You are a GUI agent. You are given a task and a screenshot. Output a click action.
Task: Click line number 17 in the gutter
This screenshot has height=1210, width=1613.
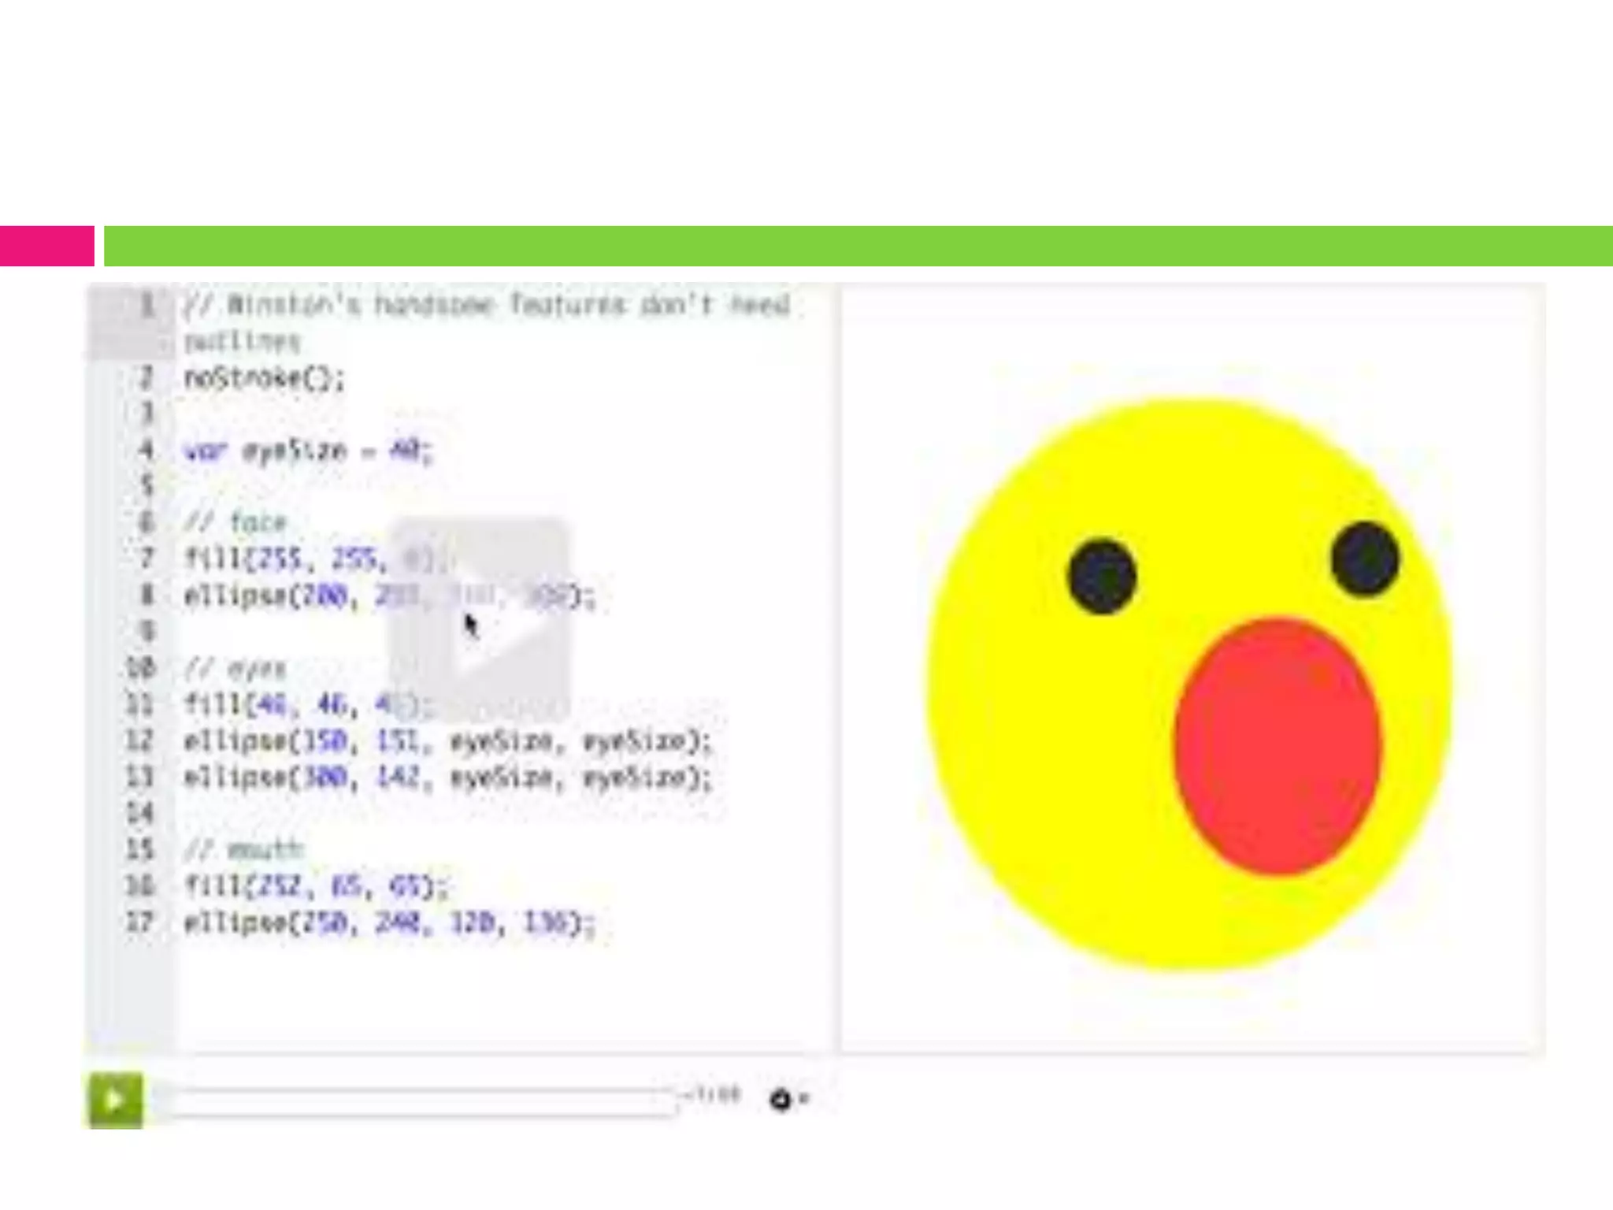(x=139, y=922)
